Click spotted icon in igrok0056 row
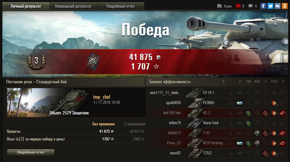 (240, 103)
